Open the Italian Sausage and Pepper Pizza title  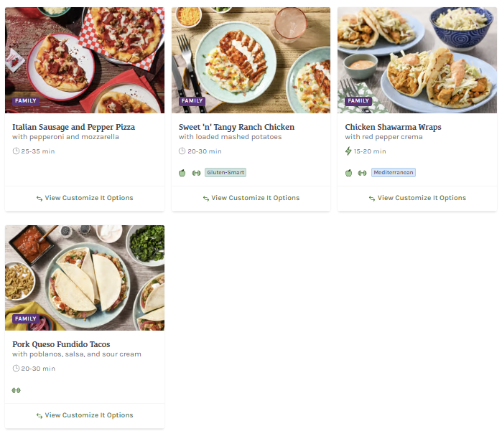pyautogui.click(x=73, y=127)
